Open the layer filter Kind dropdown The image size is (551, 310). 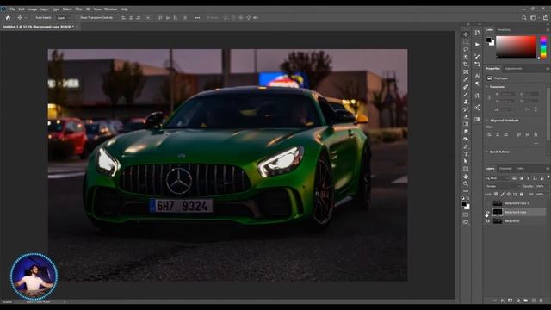tap(498, 178)
